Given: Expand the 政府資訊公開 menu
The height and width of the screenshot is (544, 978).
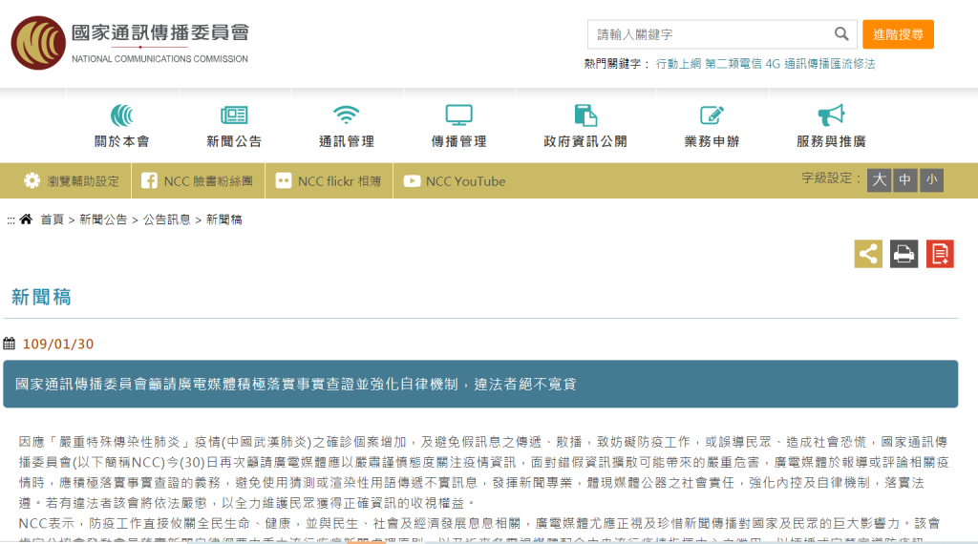Looking at the screenshot, I should [585, 127].
